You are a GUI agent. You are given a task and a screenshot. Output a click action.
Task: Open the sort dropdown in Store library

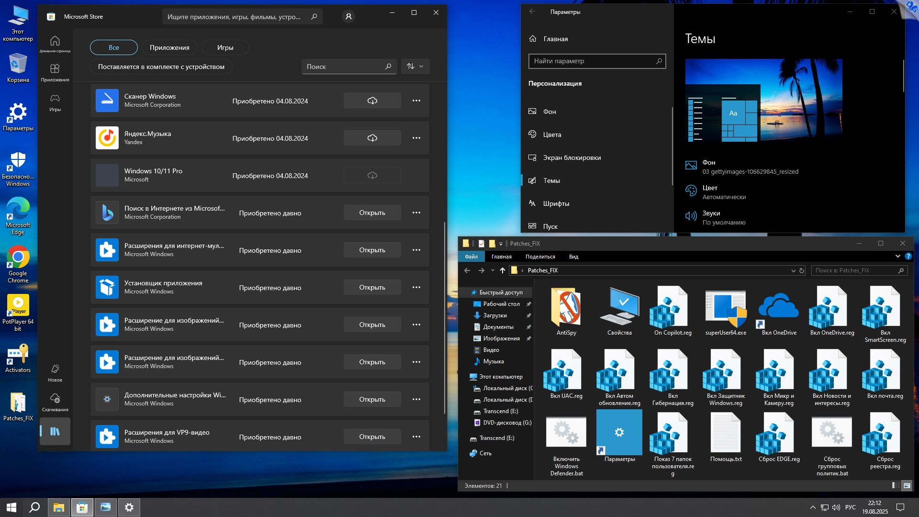point(415,67)
